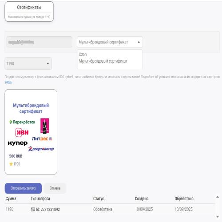Click the yellow star points icon

(x=11, y=164)
